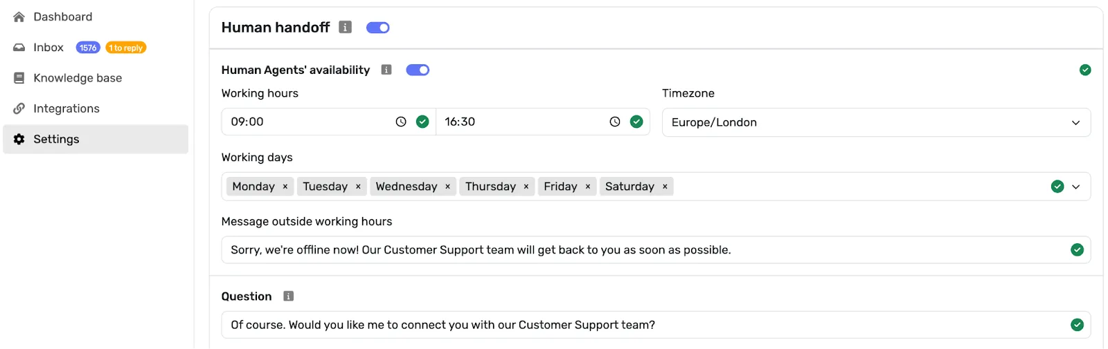Screen dimensions: 1108x349
Task: Go to Inbox in the sidebar
Action: pos(48,48)
